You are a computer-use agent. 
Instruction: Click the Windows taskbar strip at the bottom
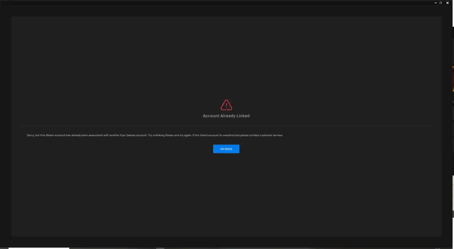(248, 247)
